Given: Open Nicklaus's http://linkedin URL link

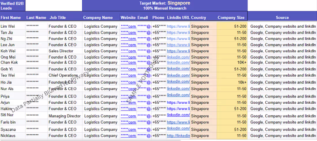Looking at the screenshot, I should point(178,136).
